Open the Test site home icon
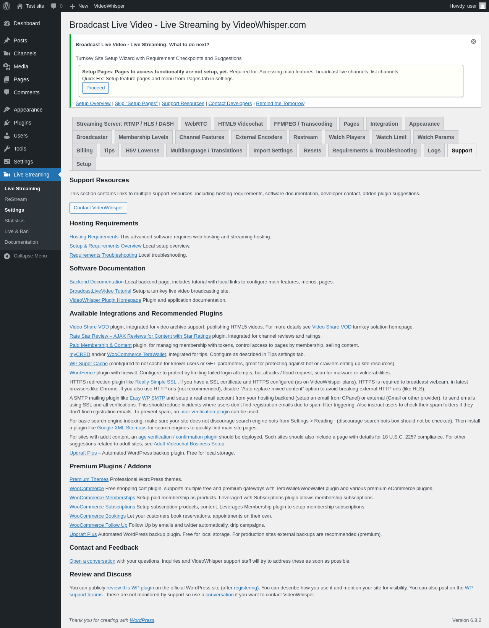 pyautogui.click(x=20, y=6)
